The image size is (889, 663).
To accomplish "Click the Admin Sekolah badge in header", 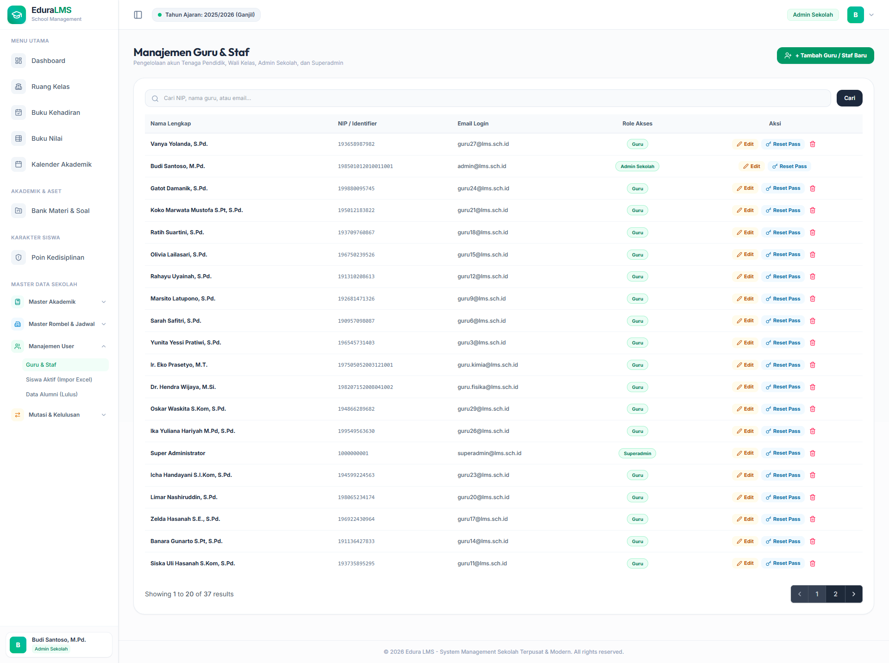I will click(x=813, y=15).
